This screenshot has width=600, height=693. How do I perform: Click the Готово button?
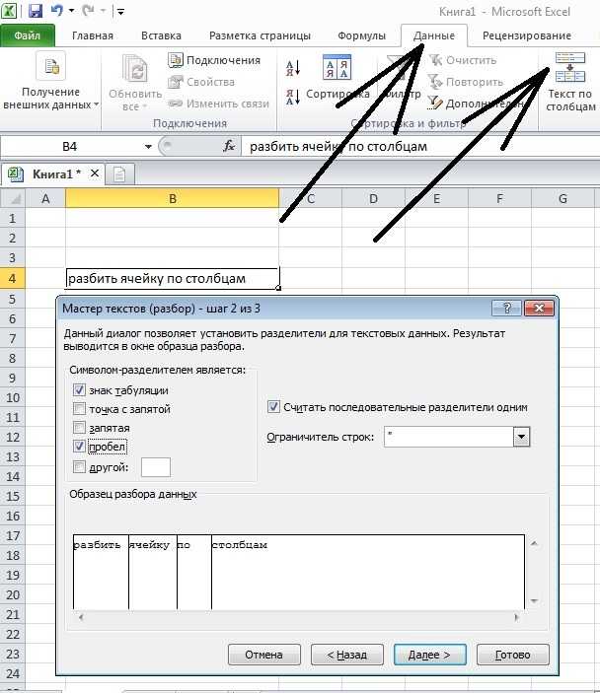pyautogui.click(x=513, y=655)
